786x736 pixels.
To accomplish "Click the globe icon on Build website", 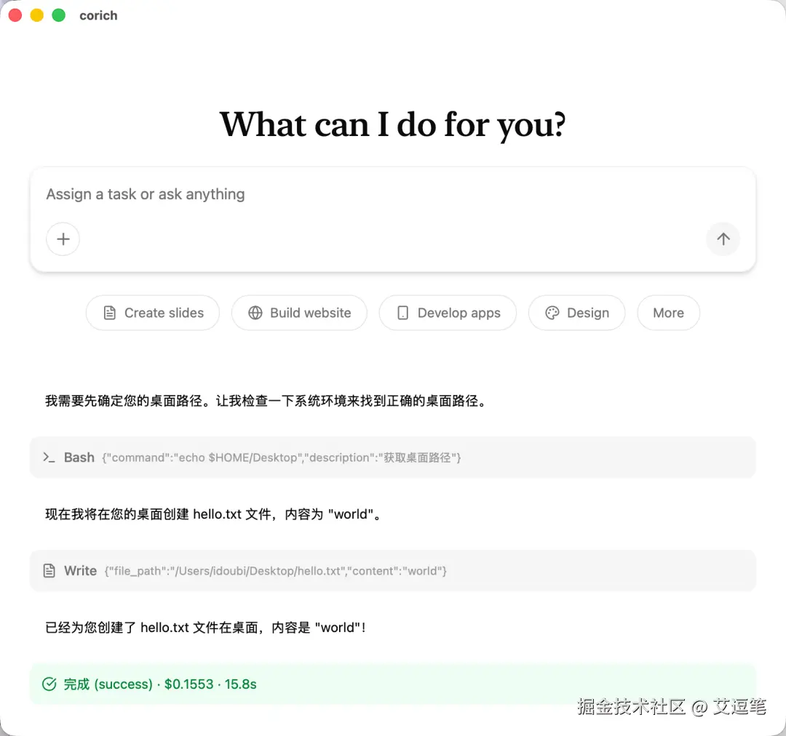I will [x=255, y=313].
